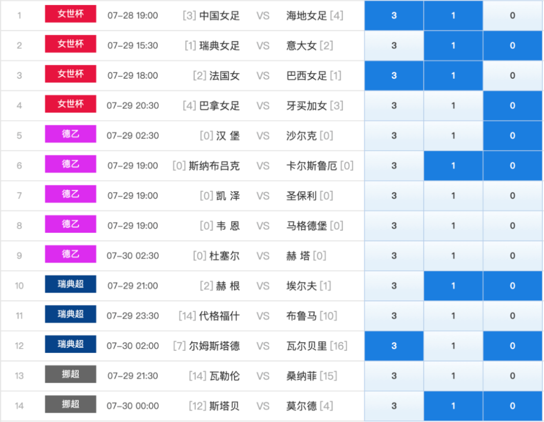The height and width of the screenshot is (422, 544).
Task: Open team 布鲁马
Action: point(301,316)
